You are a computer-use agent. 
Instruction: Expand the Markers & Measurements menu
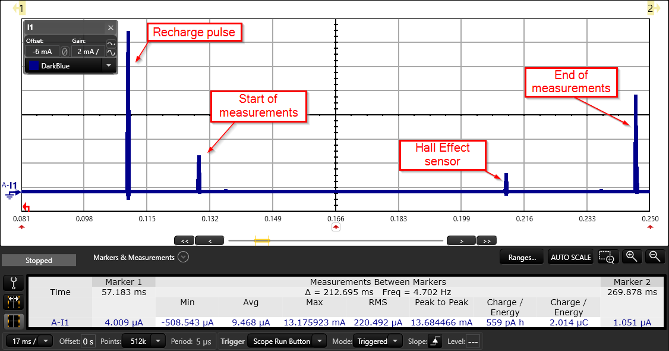point(183,256)
